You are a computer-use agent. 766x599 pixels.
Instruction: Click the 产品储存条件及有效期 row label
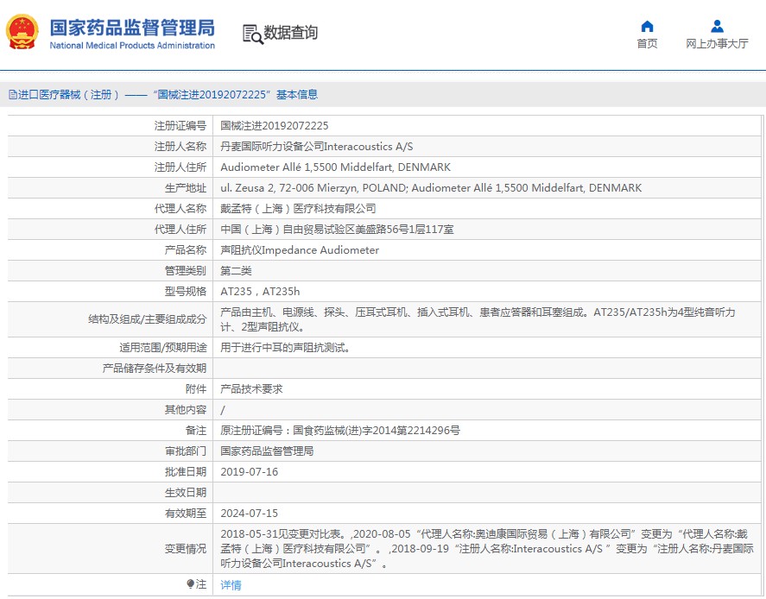(155, 369)
